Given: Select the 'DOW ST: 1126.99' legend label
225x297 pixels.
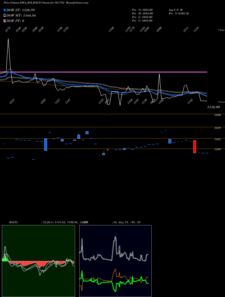Looking at the screenshot, I should tap(20, 10).
